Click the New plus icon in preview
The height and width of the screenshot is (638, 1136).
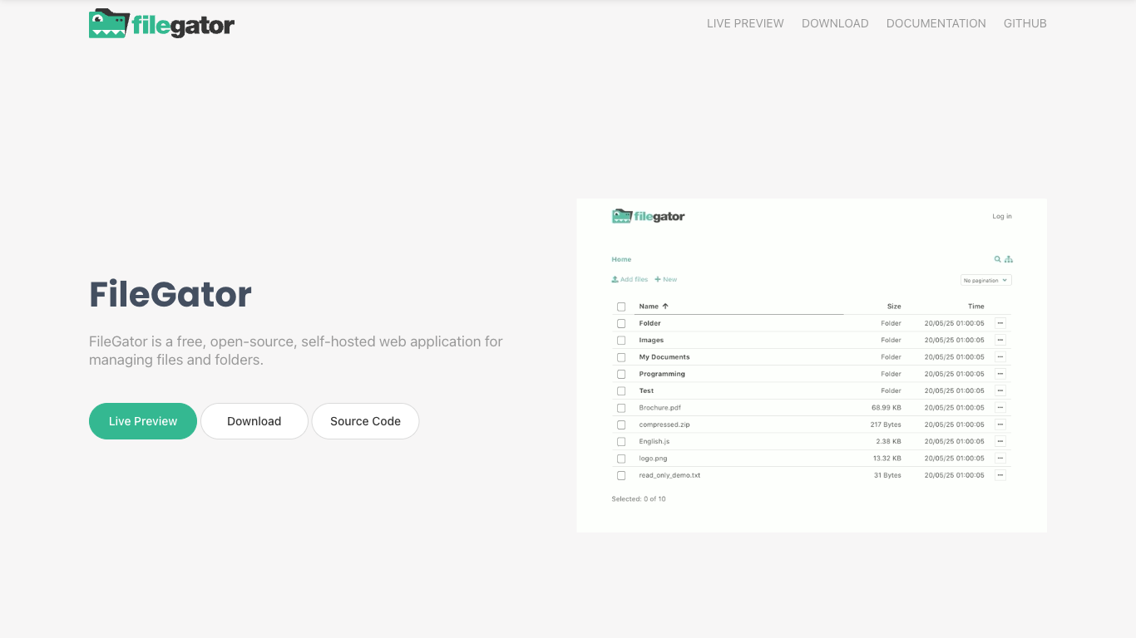click(x=658, y=279)
